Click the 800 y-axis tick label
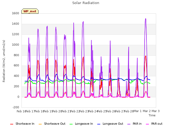172x129 pixels. coord(16,55)
